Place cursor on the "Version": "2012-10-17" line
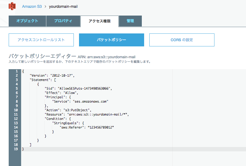Viewport: 246px width, 166px height. 52,76
